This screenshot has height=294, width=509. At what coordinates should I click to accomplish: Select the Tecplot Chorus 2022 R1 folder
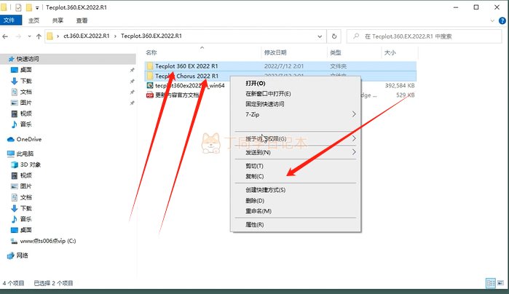click(186, 76)
